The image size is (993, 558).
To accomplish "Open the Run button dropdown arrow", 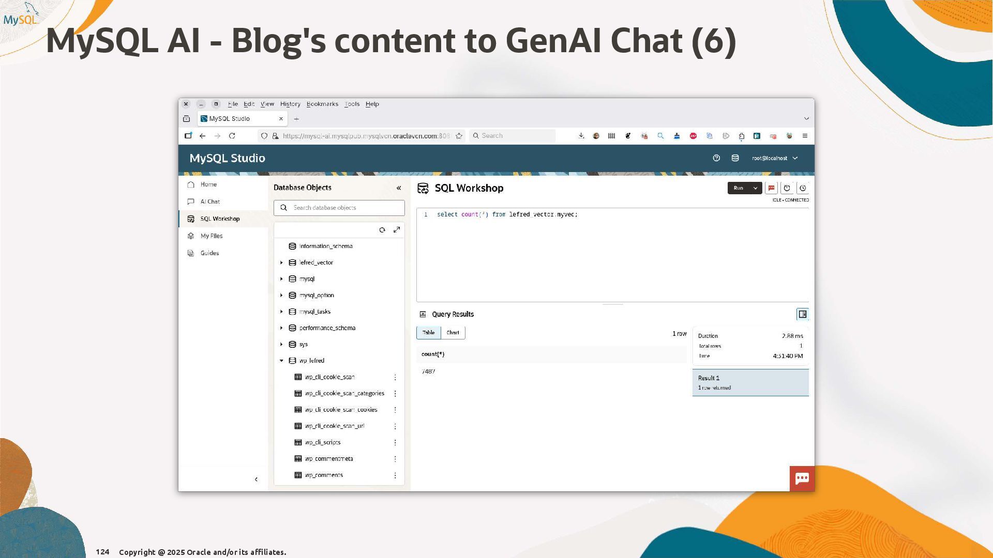I will pos(755,188).
